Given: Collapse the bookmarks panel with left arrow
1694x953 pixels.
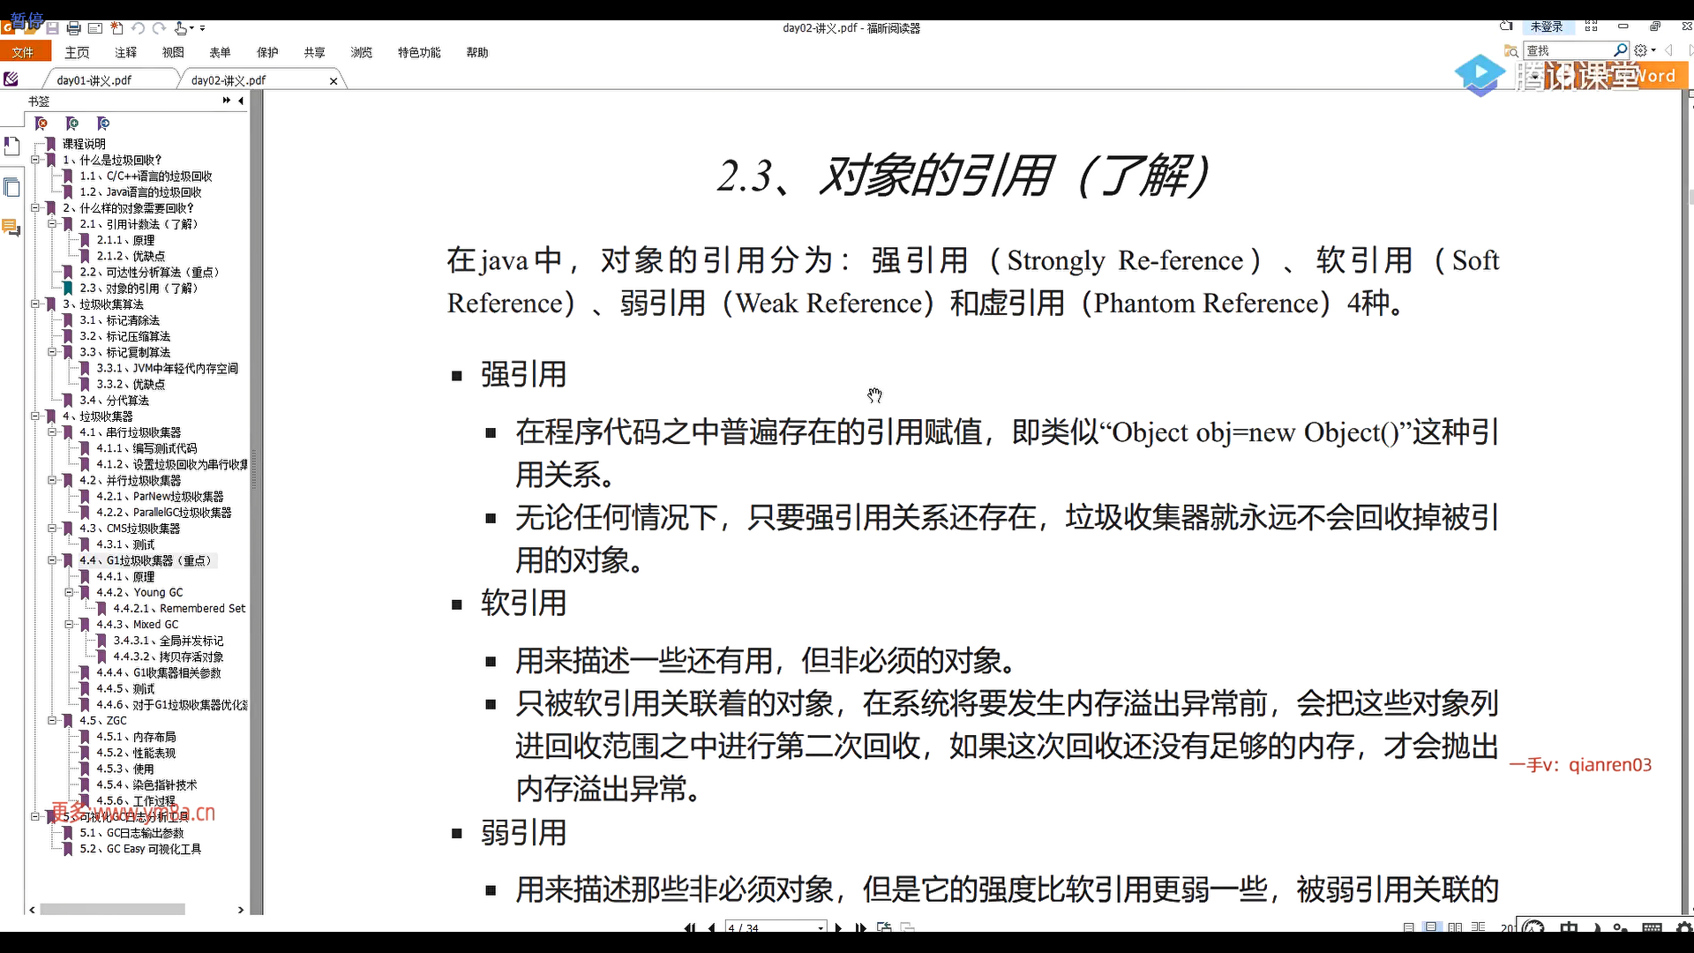Looking at the screenshot, I should 241,101.
